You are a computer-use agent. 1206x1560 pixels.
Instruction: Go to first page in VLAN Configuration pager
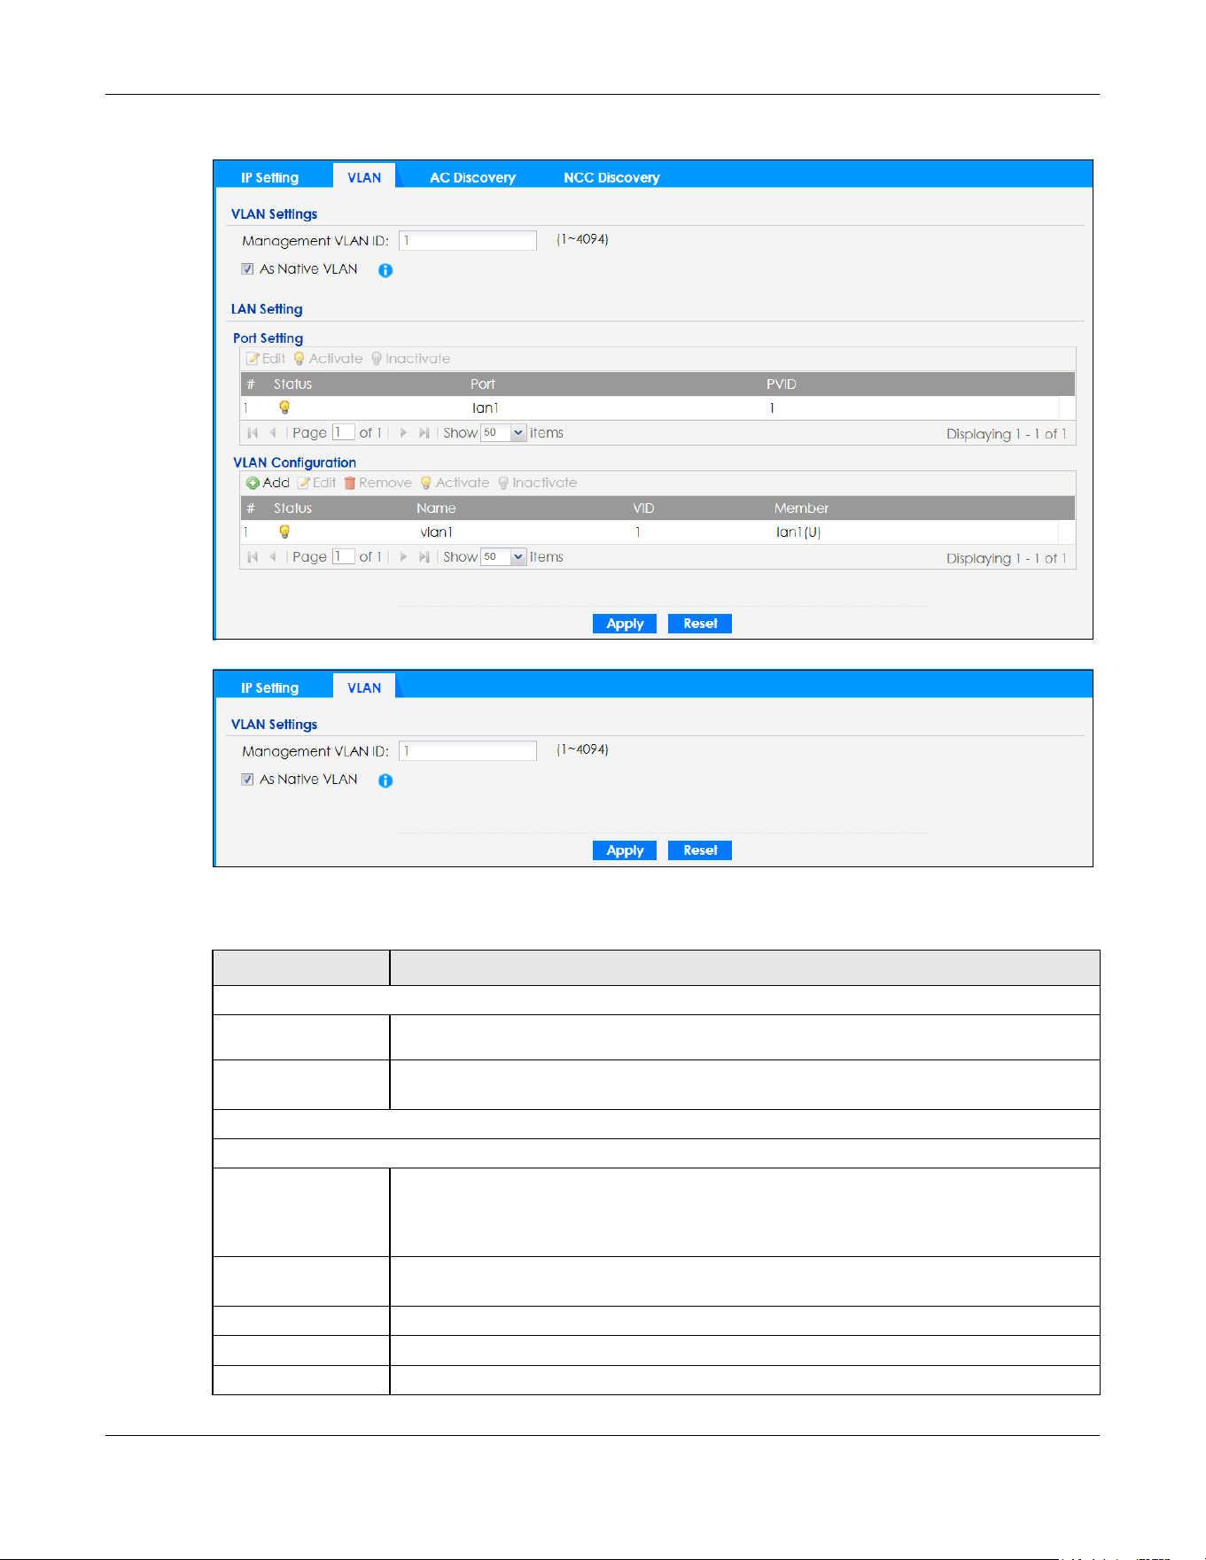click(x=253, y=556)
